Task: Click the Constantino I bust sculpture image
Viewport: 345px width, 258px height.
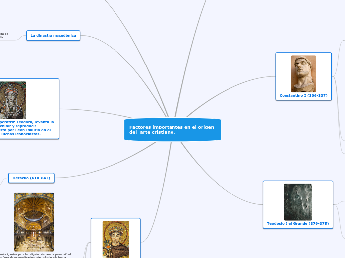Action: (304, 74)
